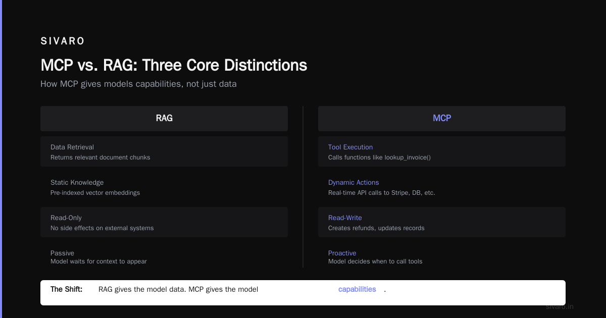The image size is (606, 318).
Task: Click 'Pre-indexed vector embeddings' description
Action: coord(95,193)
